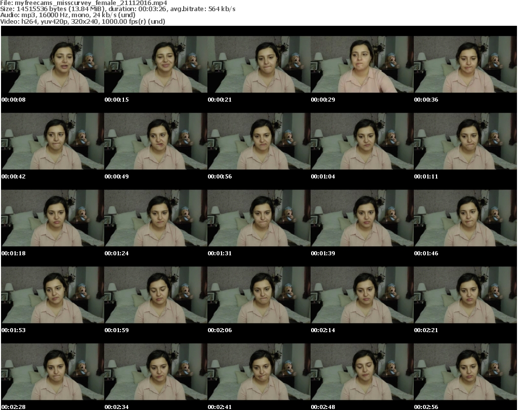
Task: Click the timestamp label 00:02:48
Action: coord(323,407)
